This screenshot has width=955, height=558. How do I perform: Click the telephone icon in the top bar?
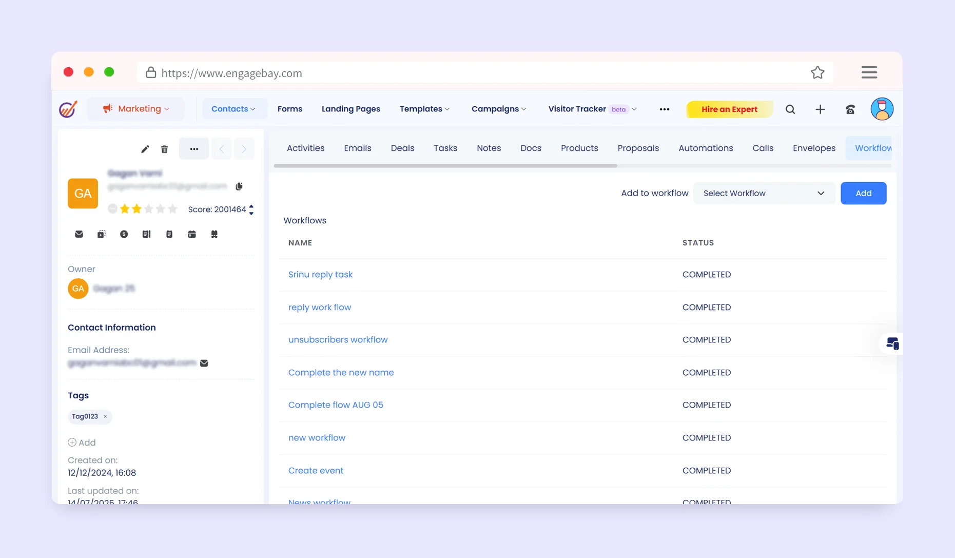850,109
